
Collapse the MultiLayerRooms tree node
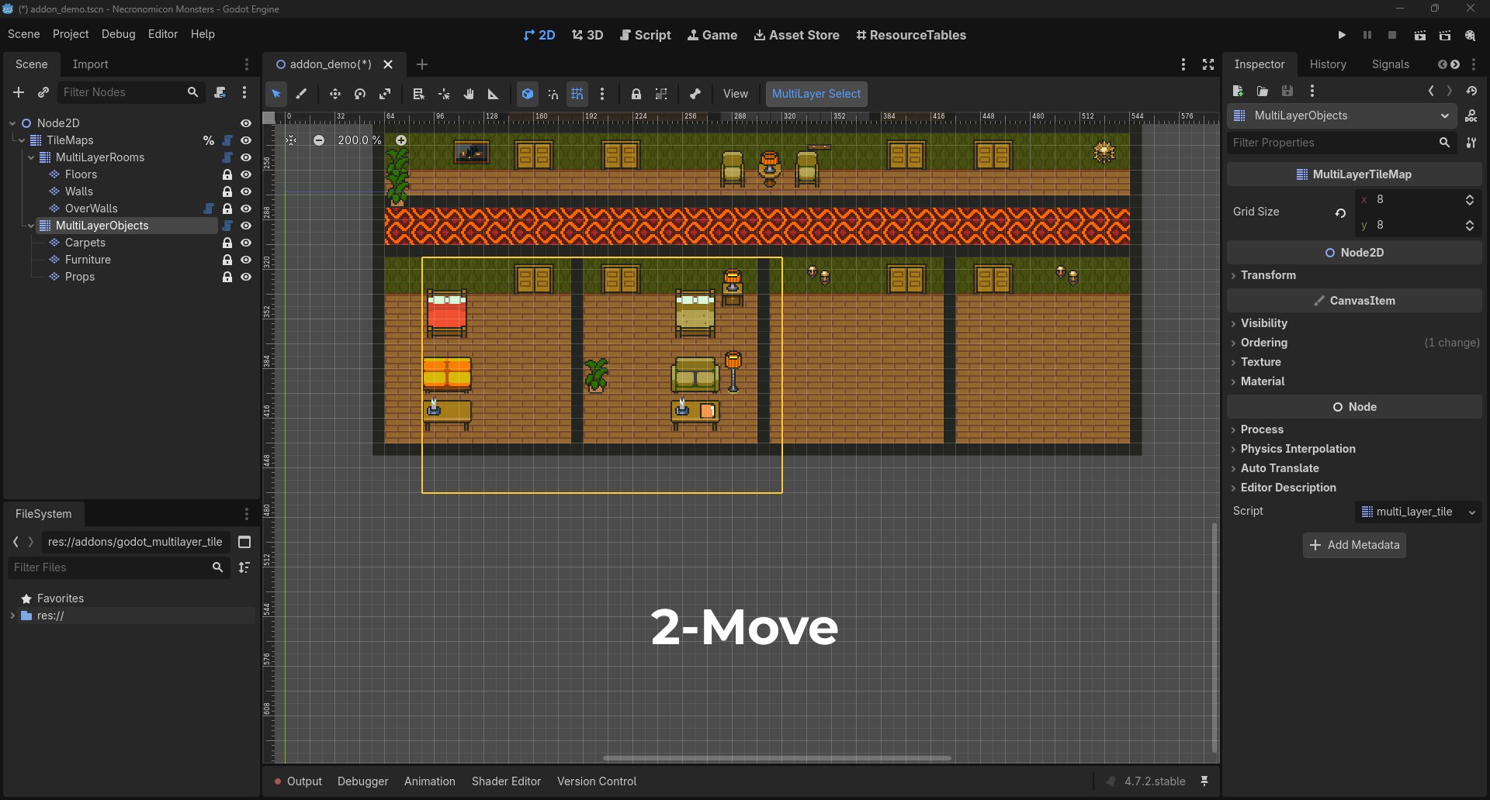click(x=31, y=157)
